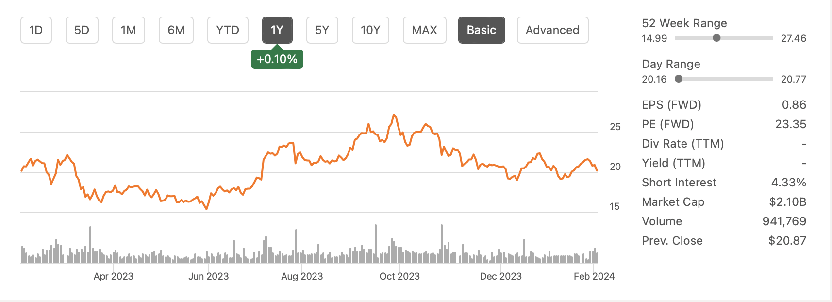Open the 1M chart period
Screen dimensions: 832x302
pos(128,30)
